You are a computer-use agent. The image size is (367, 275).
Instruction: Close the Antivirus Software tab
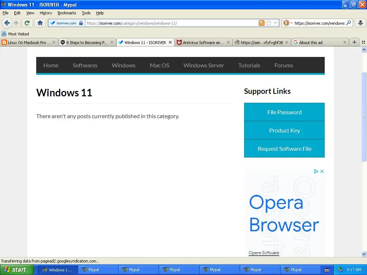228,42
